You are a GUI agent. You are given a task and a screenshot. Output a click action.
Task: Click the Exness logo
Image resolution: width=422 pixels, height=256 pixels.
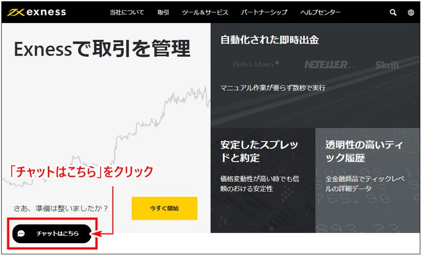37,12
